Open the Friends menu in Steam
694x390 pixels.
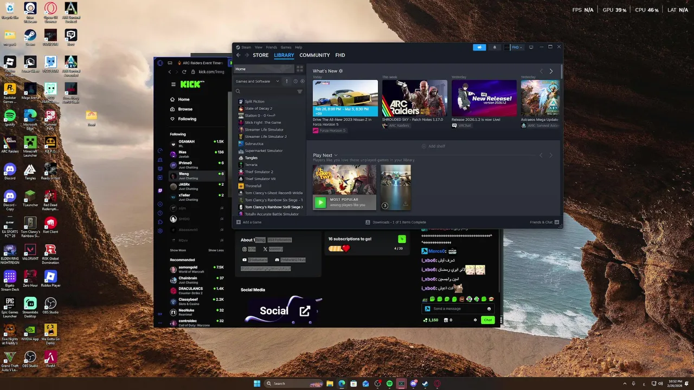tap(271, 47)
